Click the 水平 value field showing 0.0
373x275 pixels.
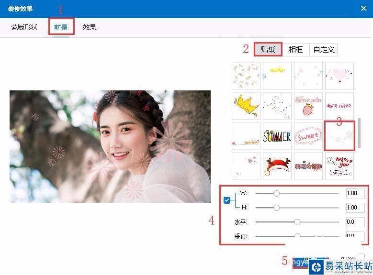[355, 222]
